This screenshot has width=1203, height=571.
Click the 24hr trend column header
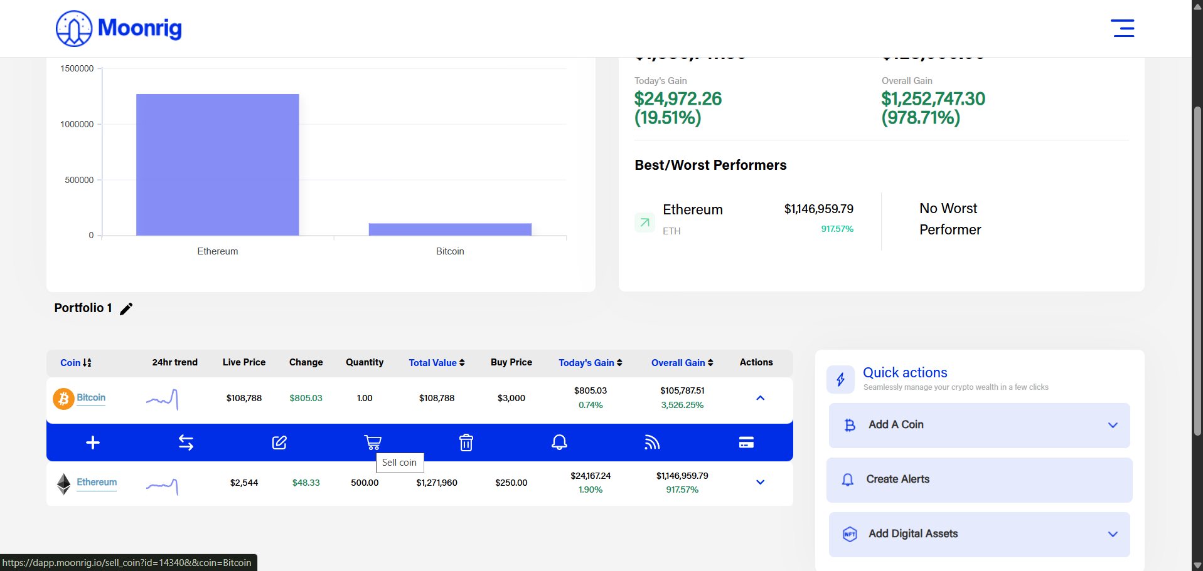[x=174, y=362]
